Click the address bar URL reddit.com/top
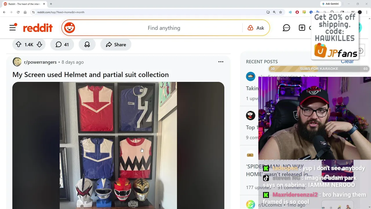The width and height of the screenshot is (371, 209). [x=61, y=12]
